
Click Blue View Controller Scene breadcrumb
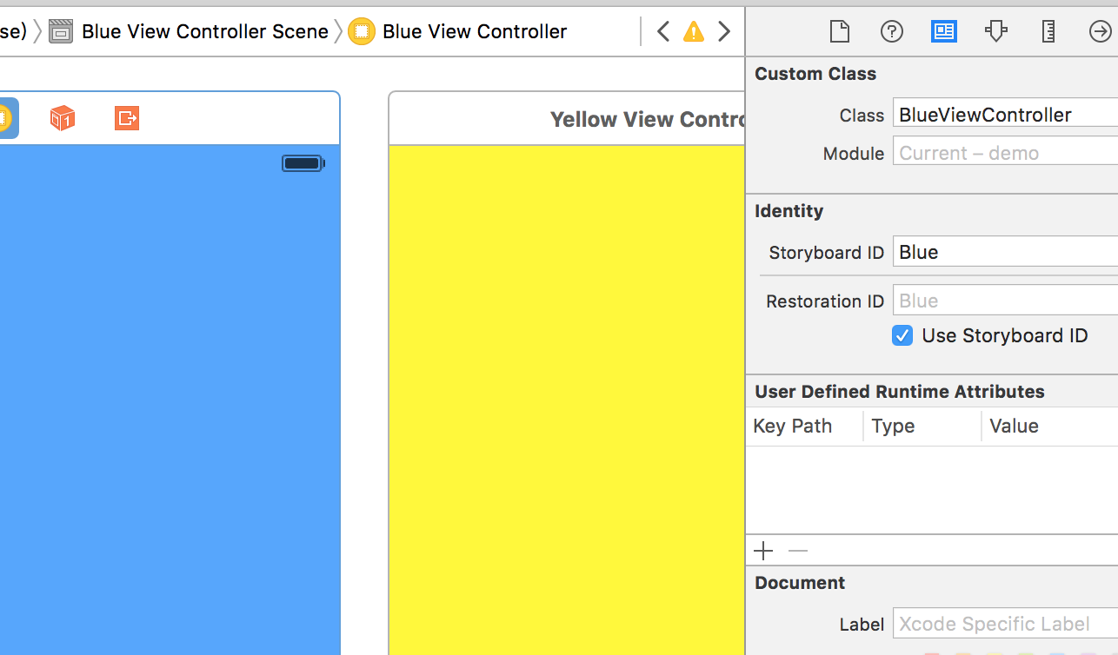205,32
